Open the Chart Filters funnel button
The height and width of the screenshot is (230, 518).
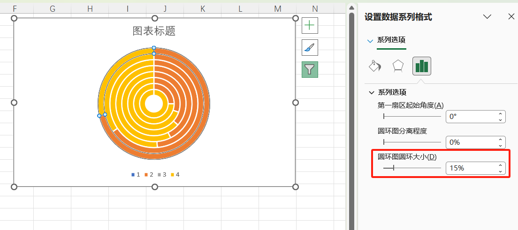pyautogui.click(x=310, y=69)
